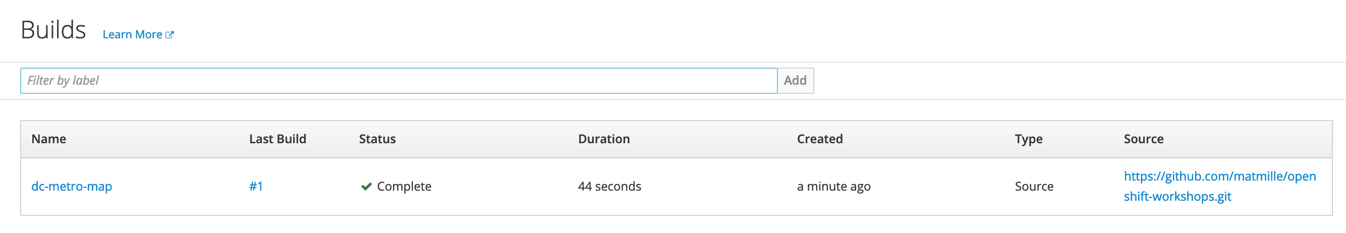The width and height of the screenshot is (1346, 233).
Task: Open the GitHub openshift-workshops.git source link
Action: tap(1220, 187)
